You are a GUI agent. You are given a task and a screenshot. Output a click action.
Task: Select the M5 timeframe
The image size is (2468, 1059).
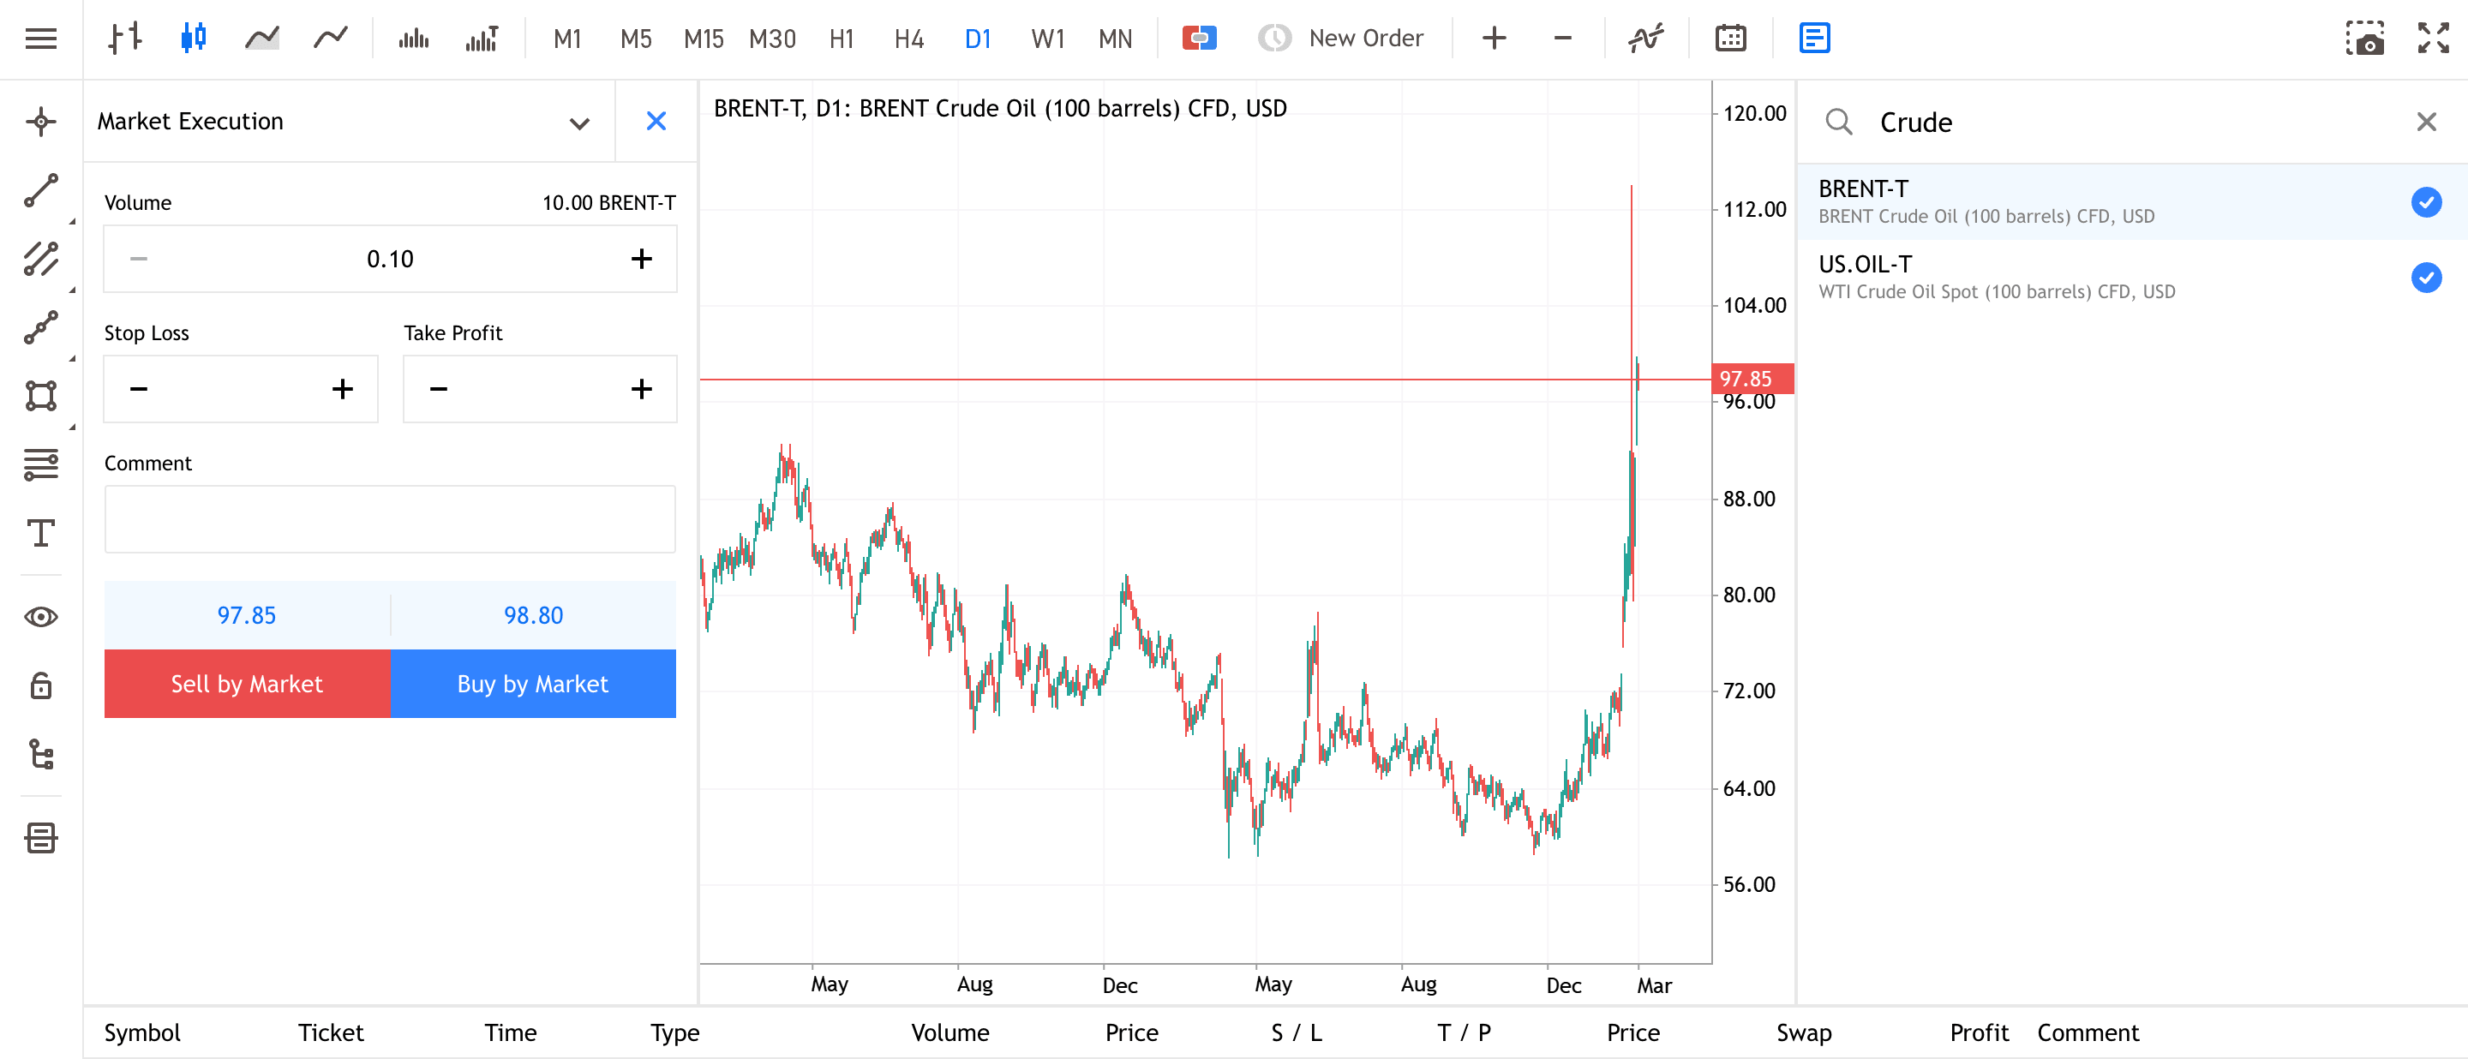(x=635, y=39)
